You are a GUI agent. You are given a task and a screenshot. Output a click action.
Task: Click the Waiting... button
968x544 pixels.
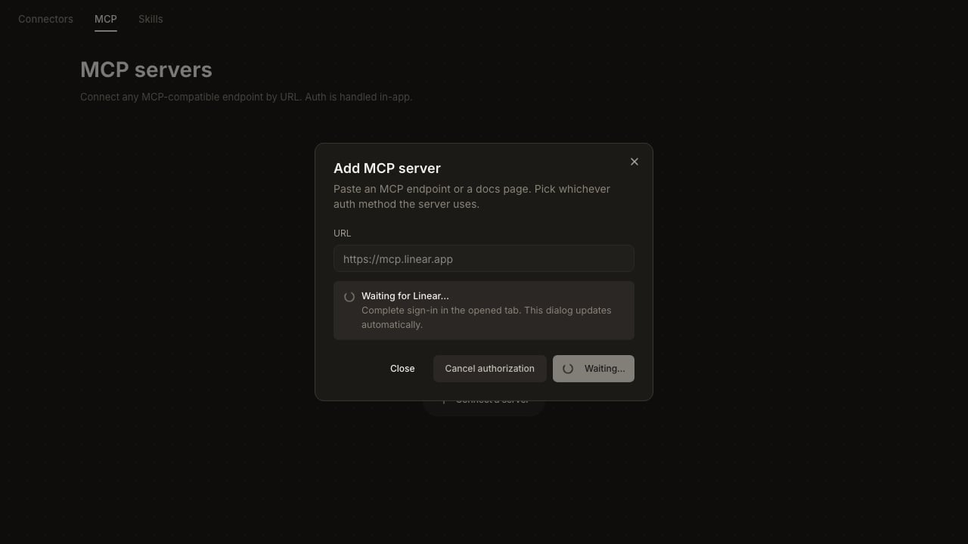click(x=594, y=369)
